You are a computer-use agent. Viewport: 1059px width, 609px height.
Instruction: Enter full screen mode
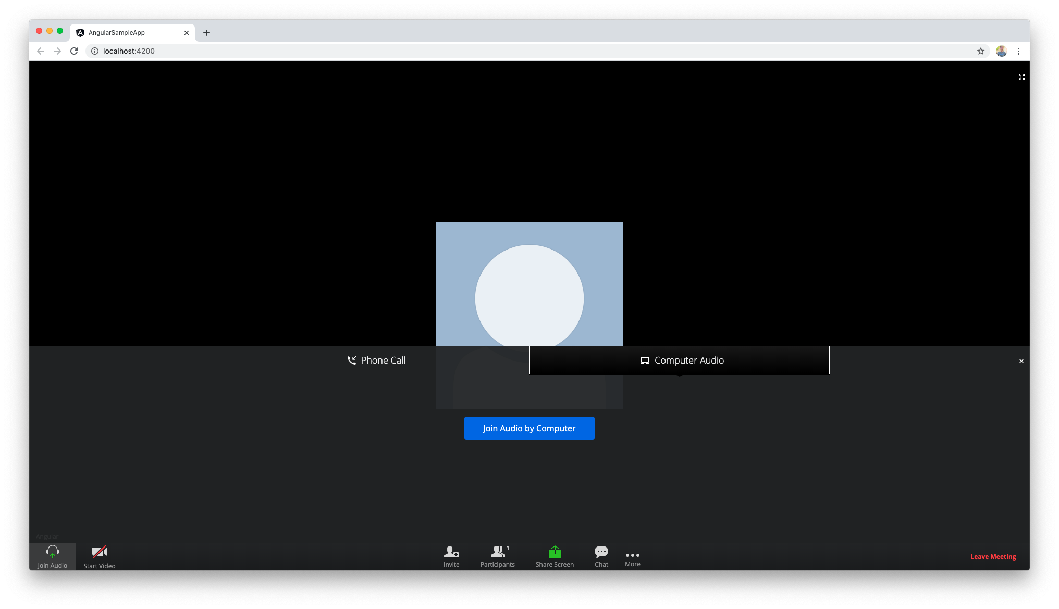(1021, 77)
